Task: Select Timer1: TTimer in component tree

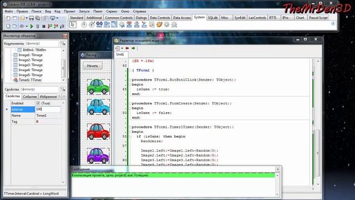Action: click(x=30, y=80)
